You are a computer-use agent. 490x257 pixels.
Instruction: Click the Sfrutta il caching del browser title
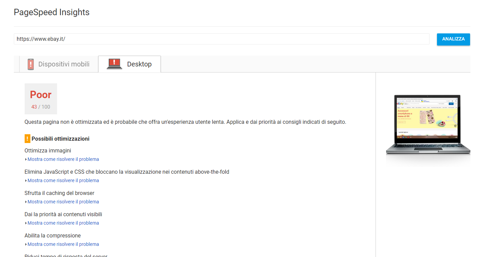(59, 193)
